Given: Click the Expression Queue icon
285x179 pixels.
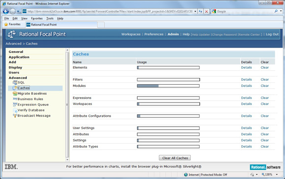Looking at the screenshot, I should (x=15, y=104).
